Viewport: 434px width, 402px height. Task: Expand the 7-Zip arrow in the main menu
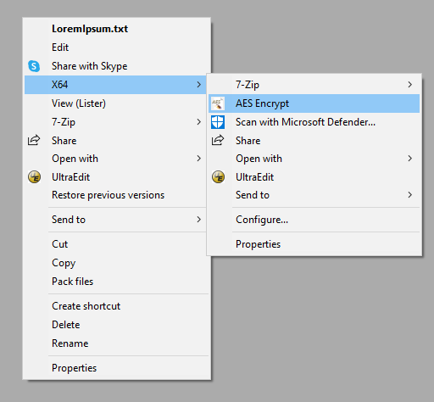199,122
